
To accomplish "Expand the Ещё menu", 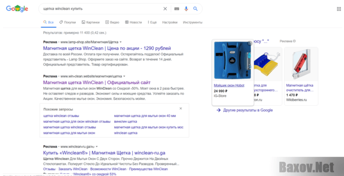I will 152,22.
